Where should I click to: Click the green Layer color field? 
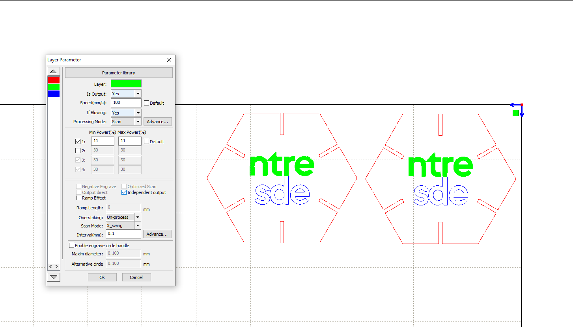click(x=126, y=83)
